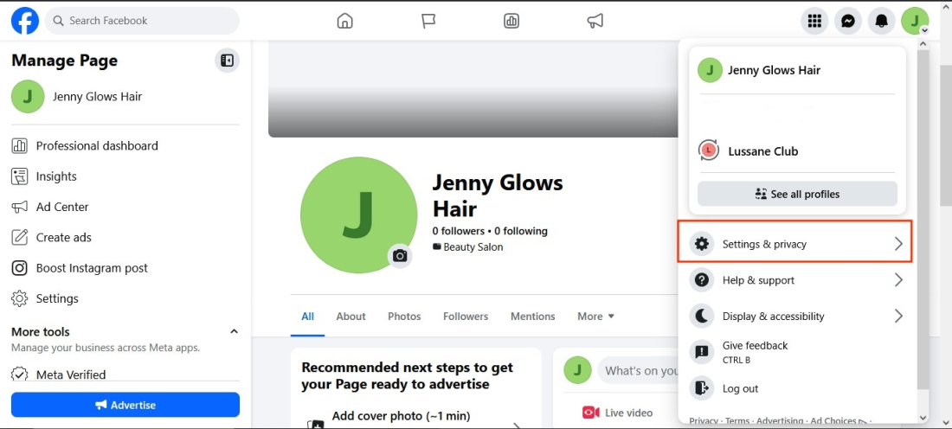Switch to the About tab
Viewport: 952px width, 429px height.
(x=351, y=317)
